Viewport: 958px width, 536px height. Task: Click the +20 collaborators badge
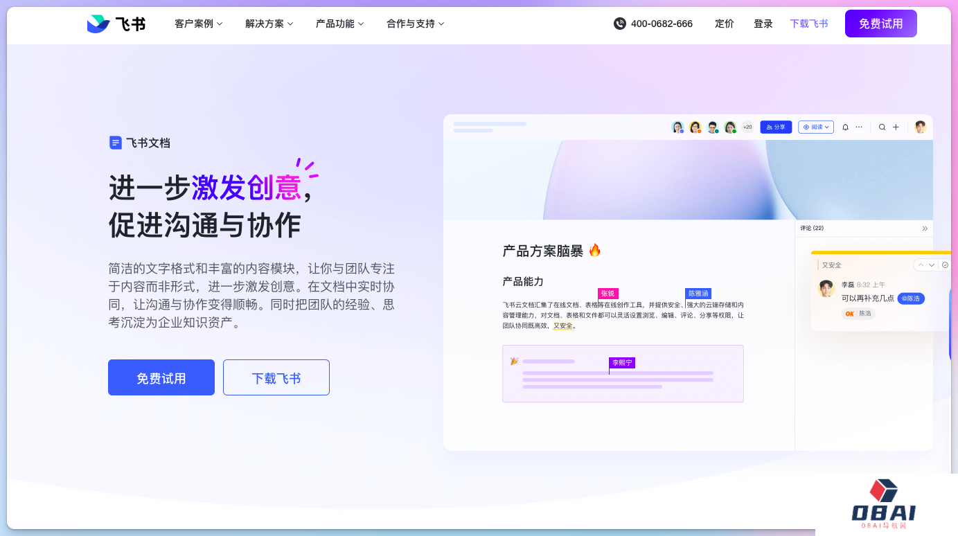click(x=747, y=127)
